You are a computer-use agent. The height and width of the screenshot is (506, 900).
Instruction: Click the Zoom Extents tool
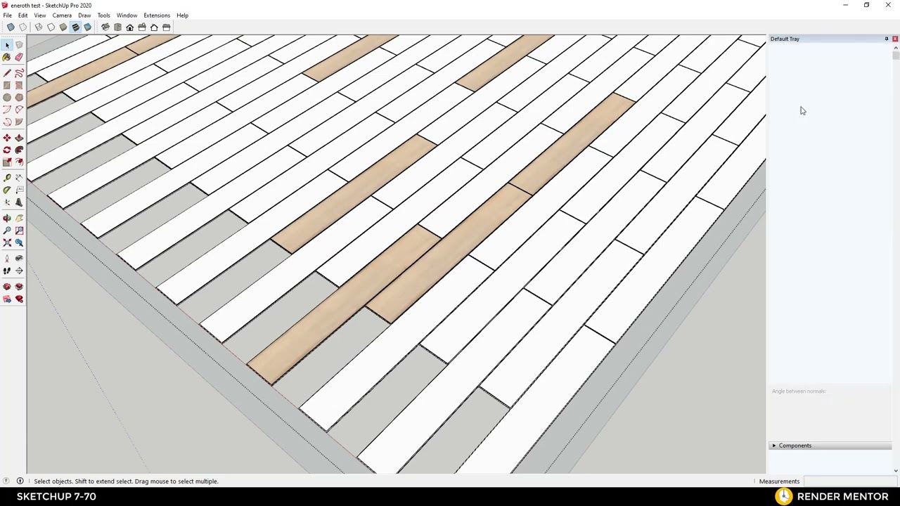(x=7, y=242)
